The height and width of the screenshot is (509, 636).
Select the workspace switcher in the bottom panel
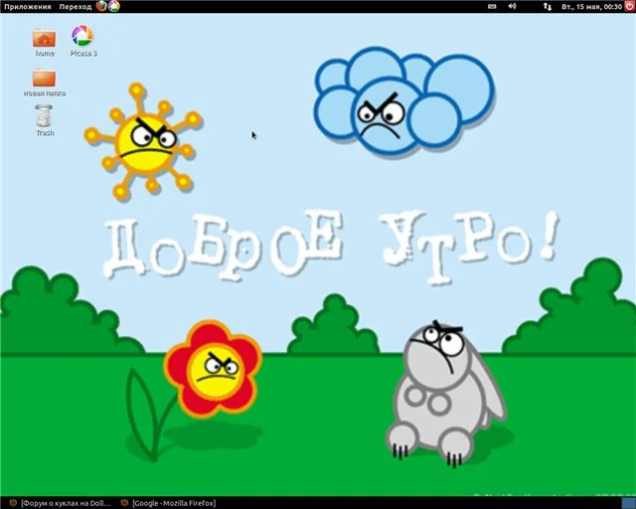628,503
